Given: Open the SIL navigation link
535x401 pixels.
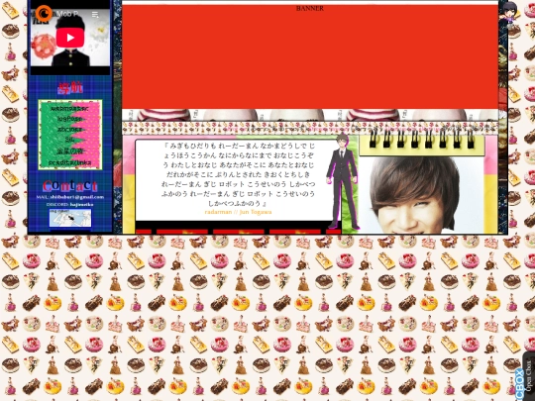Looking at the screenshot, I should (69, 140).
